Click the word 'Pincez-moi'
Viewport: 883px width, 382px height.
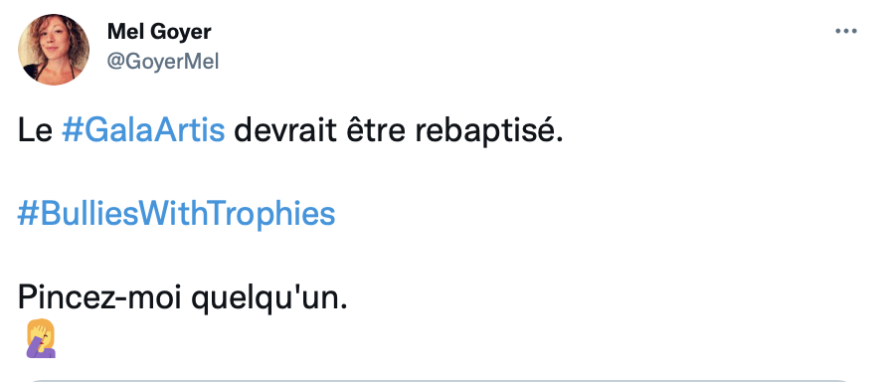point(99,297)
